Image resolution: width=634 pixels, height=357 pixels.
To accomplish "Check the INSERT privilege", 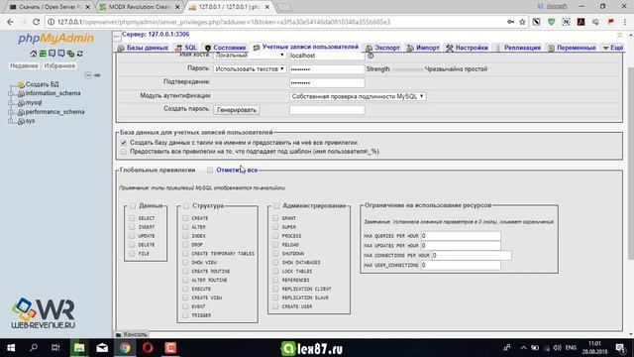I will click(x=132, y=227).
